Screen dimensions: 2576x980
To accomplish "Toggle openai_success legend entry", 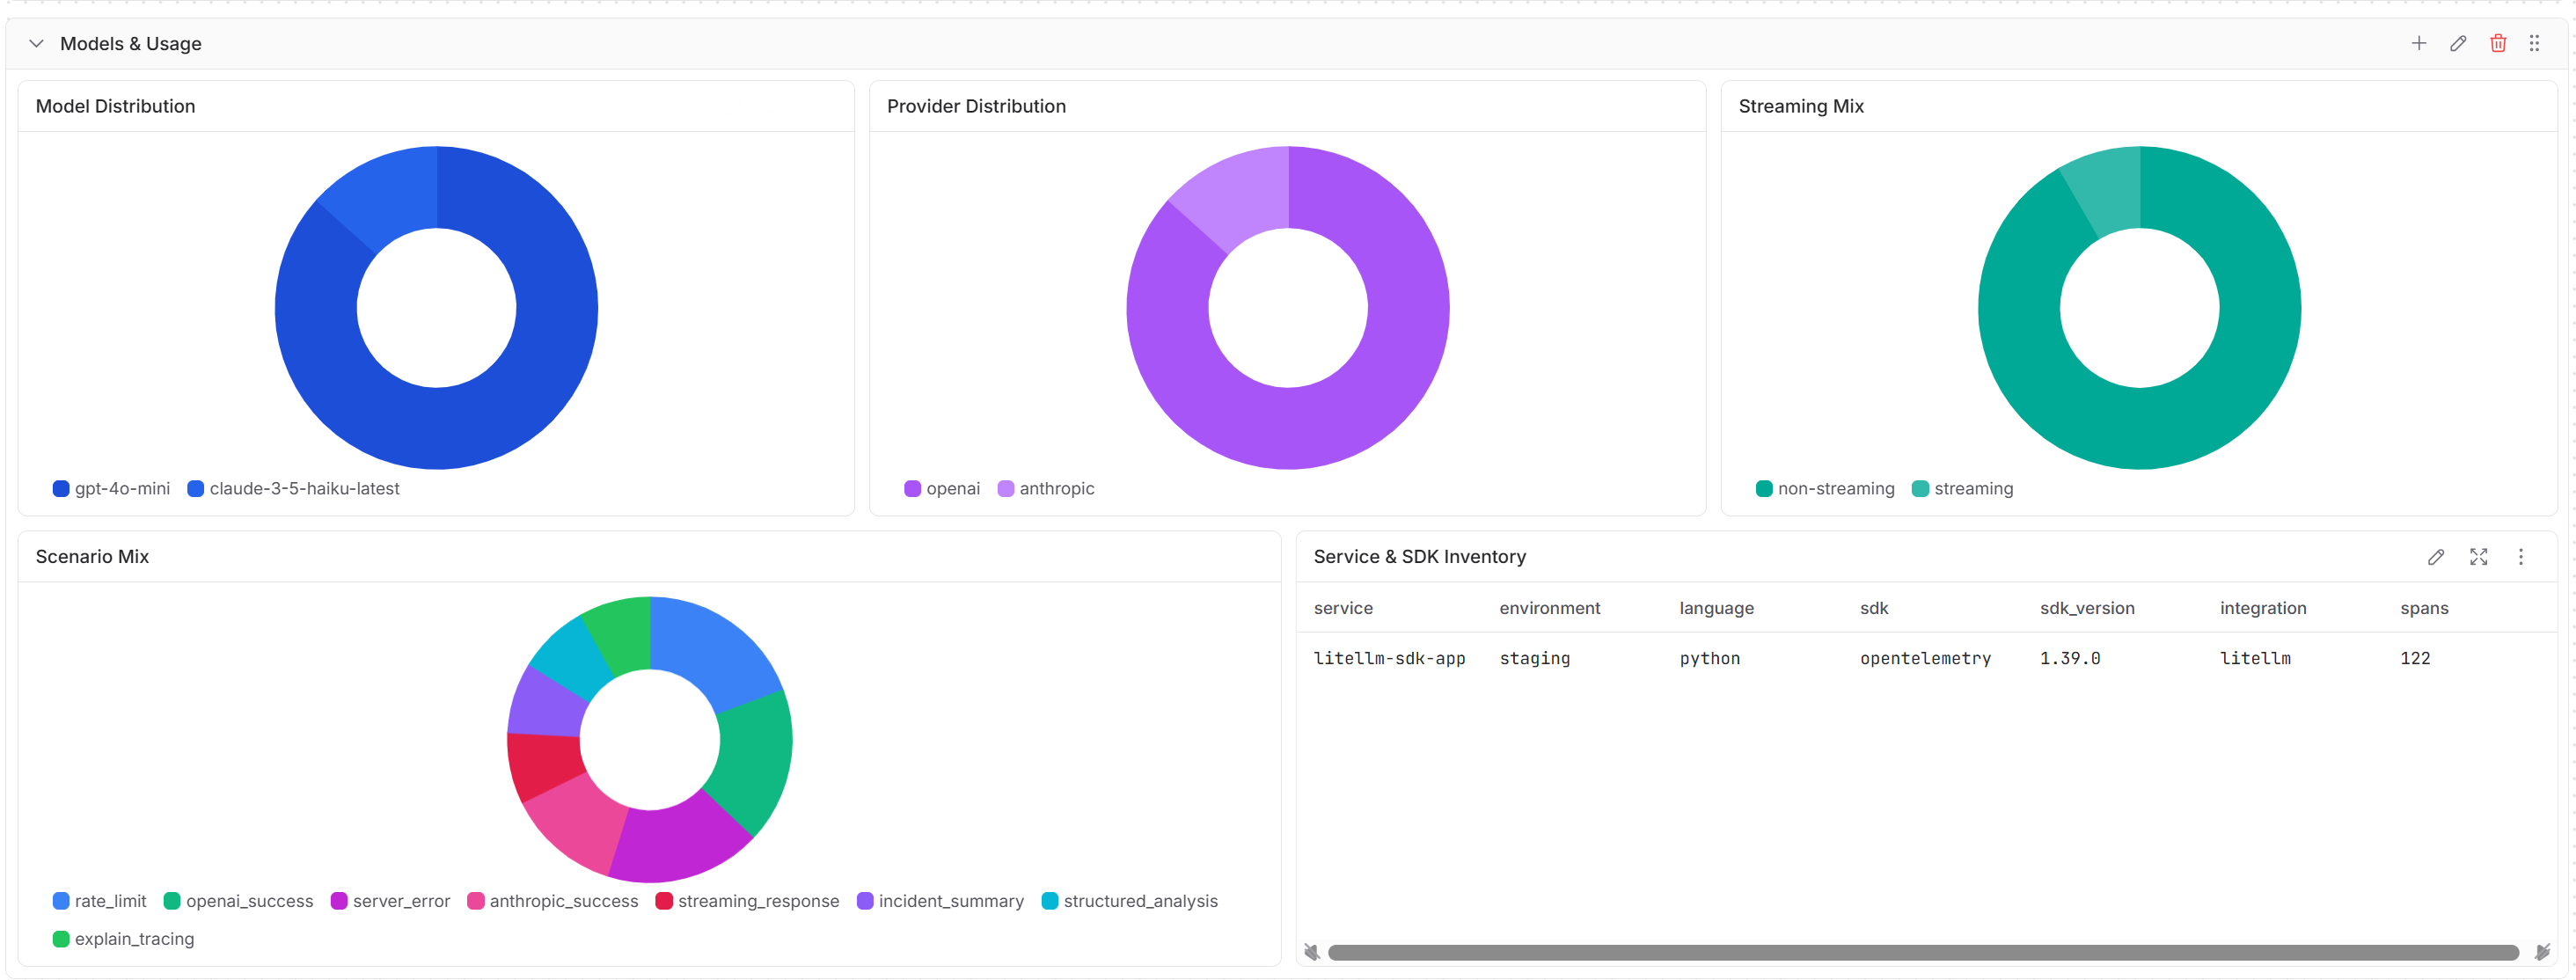I will pyautogui.click(x=238, y=901).
